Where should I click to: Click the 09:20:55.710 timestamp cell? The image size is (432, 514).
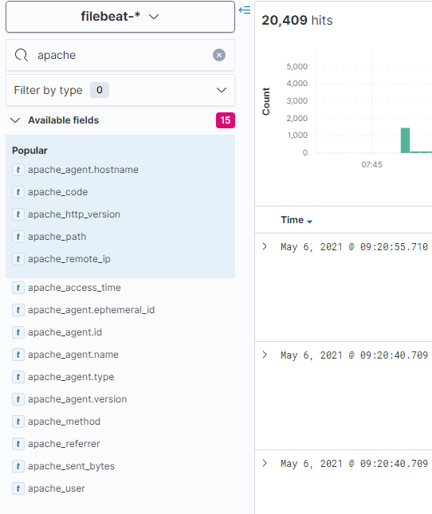355,247
